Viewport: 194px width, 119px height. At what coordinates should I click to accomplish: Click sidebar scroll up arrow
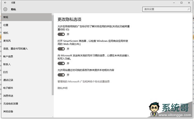[53, 14]
